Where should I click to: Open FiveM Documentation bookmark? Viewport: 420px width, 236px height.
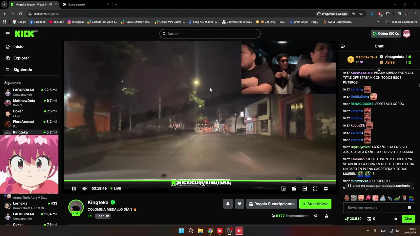coord(338,22)
